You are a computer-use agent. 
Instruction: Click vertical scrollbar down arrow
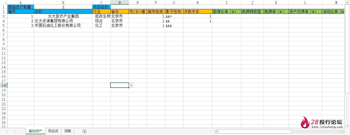coord(347,126)
